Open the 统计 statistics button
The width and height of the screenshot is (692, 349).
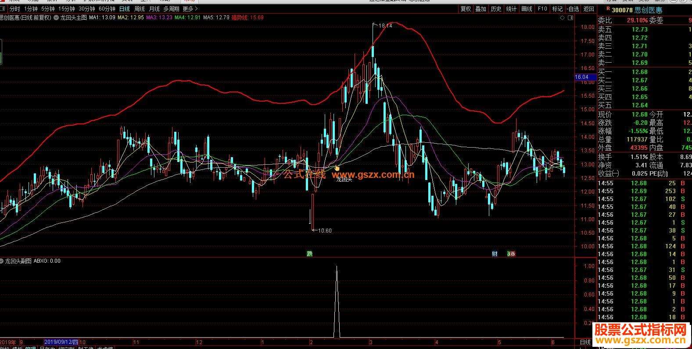(511, 9)
